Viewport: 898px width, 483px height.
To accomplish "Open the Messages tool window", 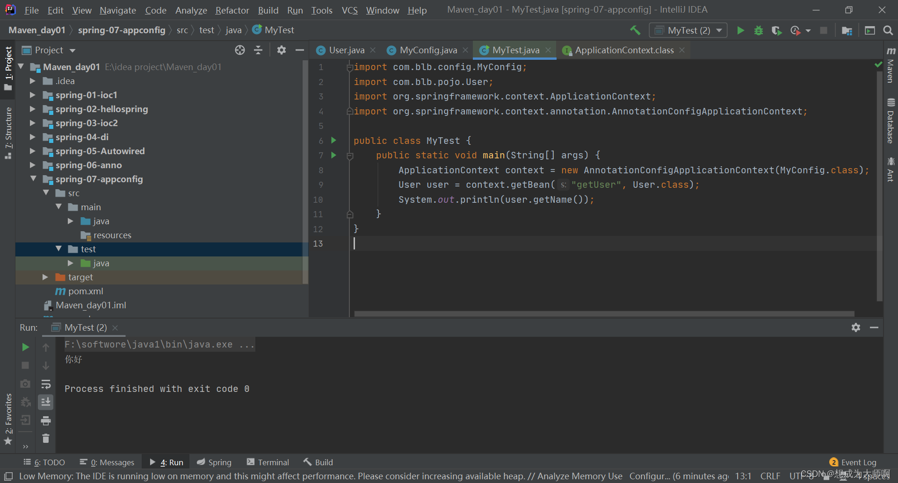I will (x=107, y=462).
